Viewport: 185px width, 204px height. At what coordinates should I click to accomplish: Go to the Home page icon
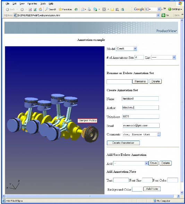coord(41,9)
